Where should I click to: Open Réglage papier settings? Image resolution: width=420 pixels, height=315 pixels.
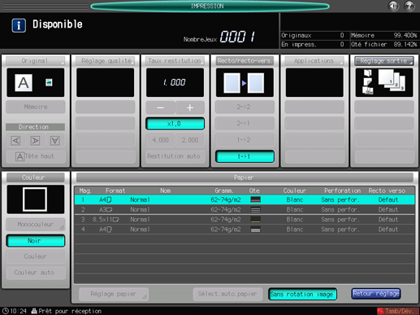click(114, 294)
